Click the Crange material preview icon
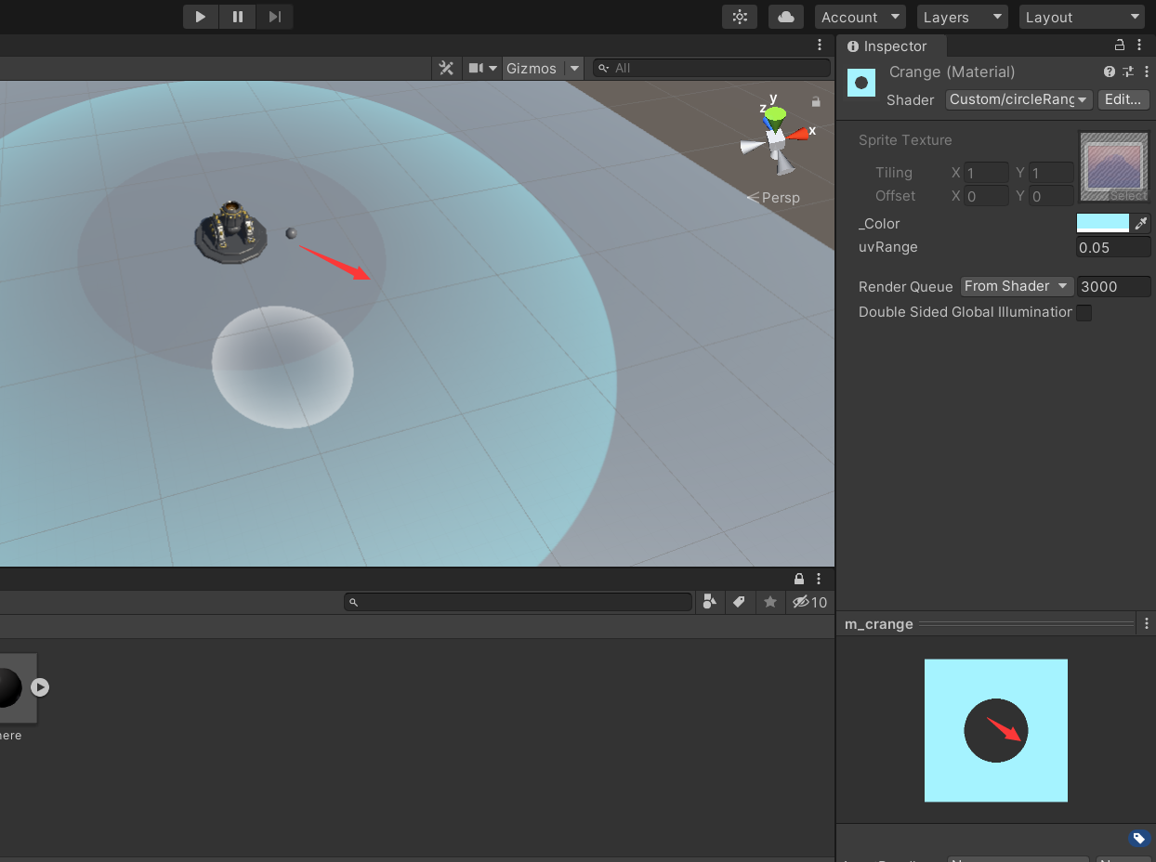 (861, 83)
